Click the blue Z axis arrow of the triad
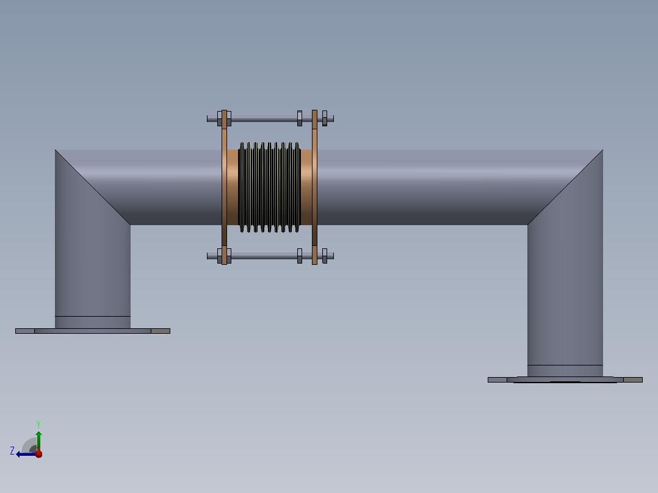This screenshot has height=493, width=658. tap(24, 455)
